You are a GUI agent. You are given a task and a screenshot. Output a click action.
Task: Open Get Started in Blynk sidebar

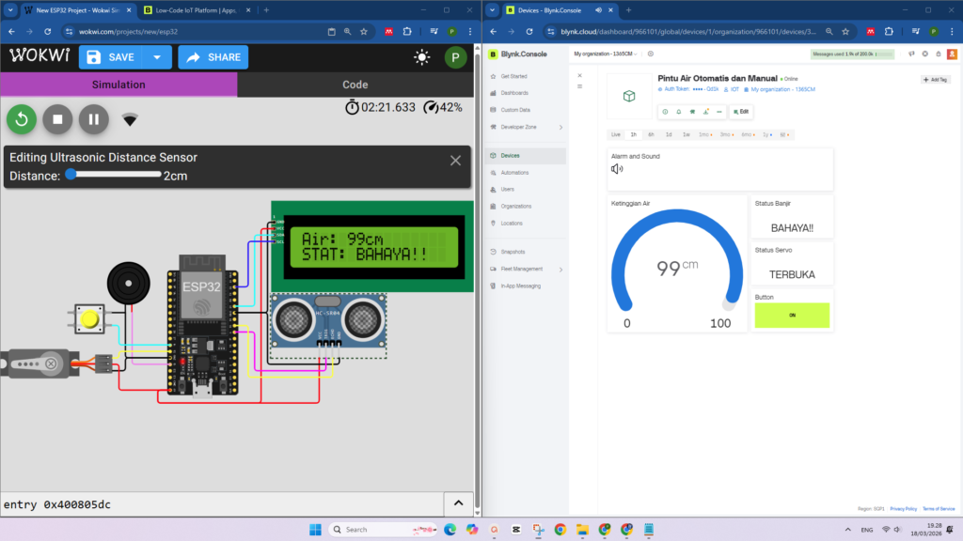pyautogui.click(x=513, y=76)
